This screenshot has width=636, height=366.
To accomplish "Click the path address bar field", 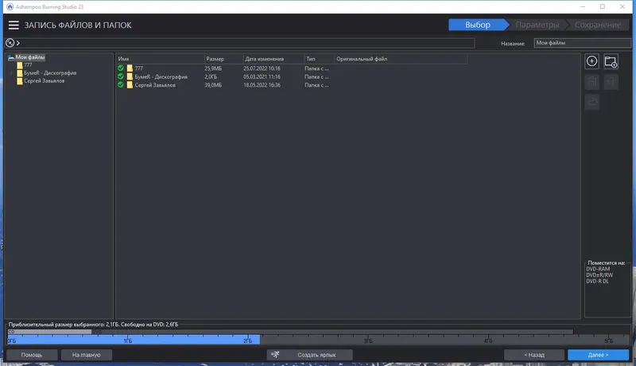I will tap(240, 43).
